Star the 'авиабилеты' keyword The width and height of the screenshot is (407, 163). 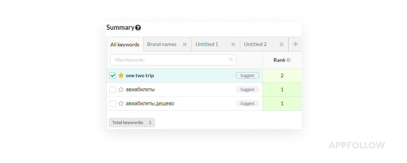[121, 89]
